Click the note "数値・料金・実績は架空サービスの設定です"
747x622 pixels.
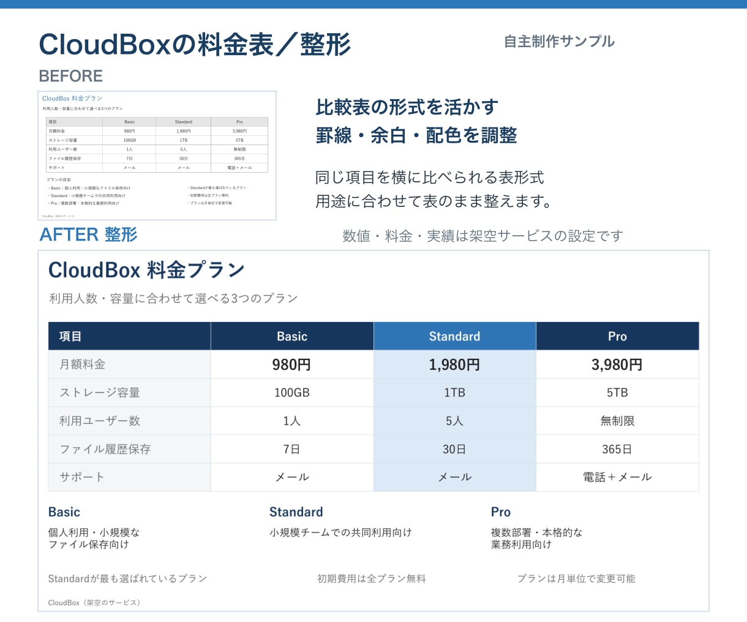point(482,236)
